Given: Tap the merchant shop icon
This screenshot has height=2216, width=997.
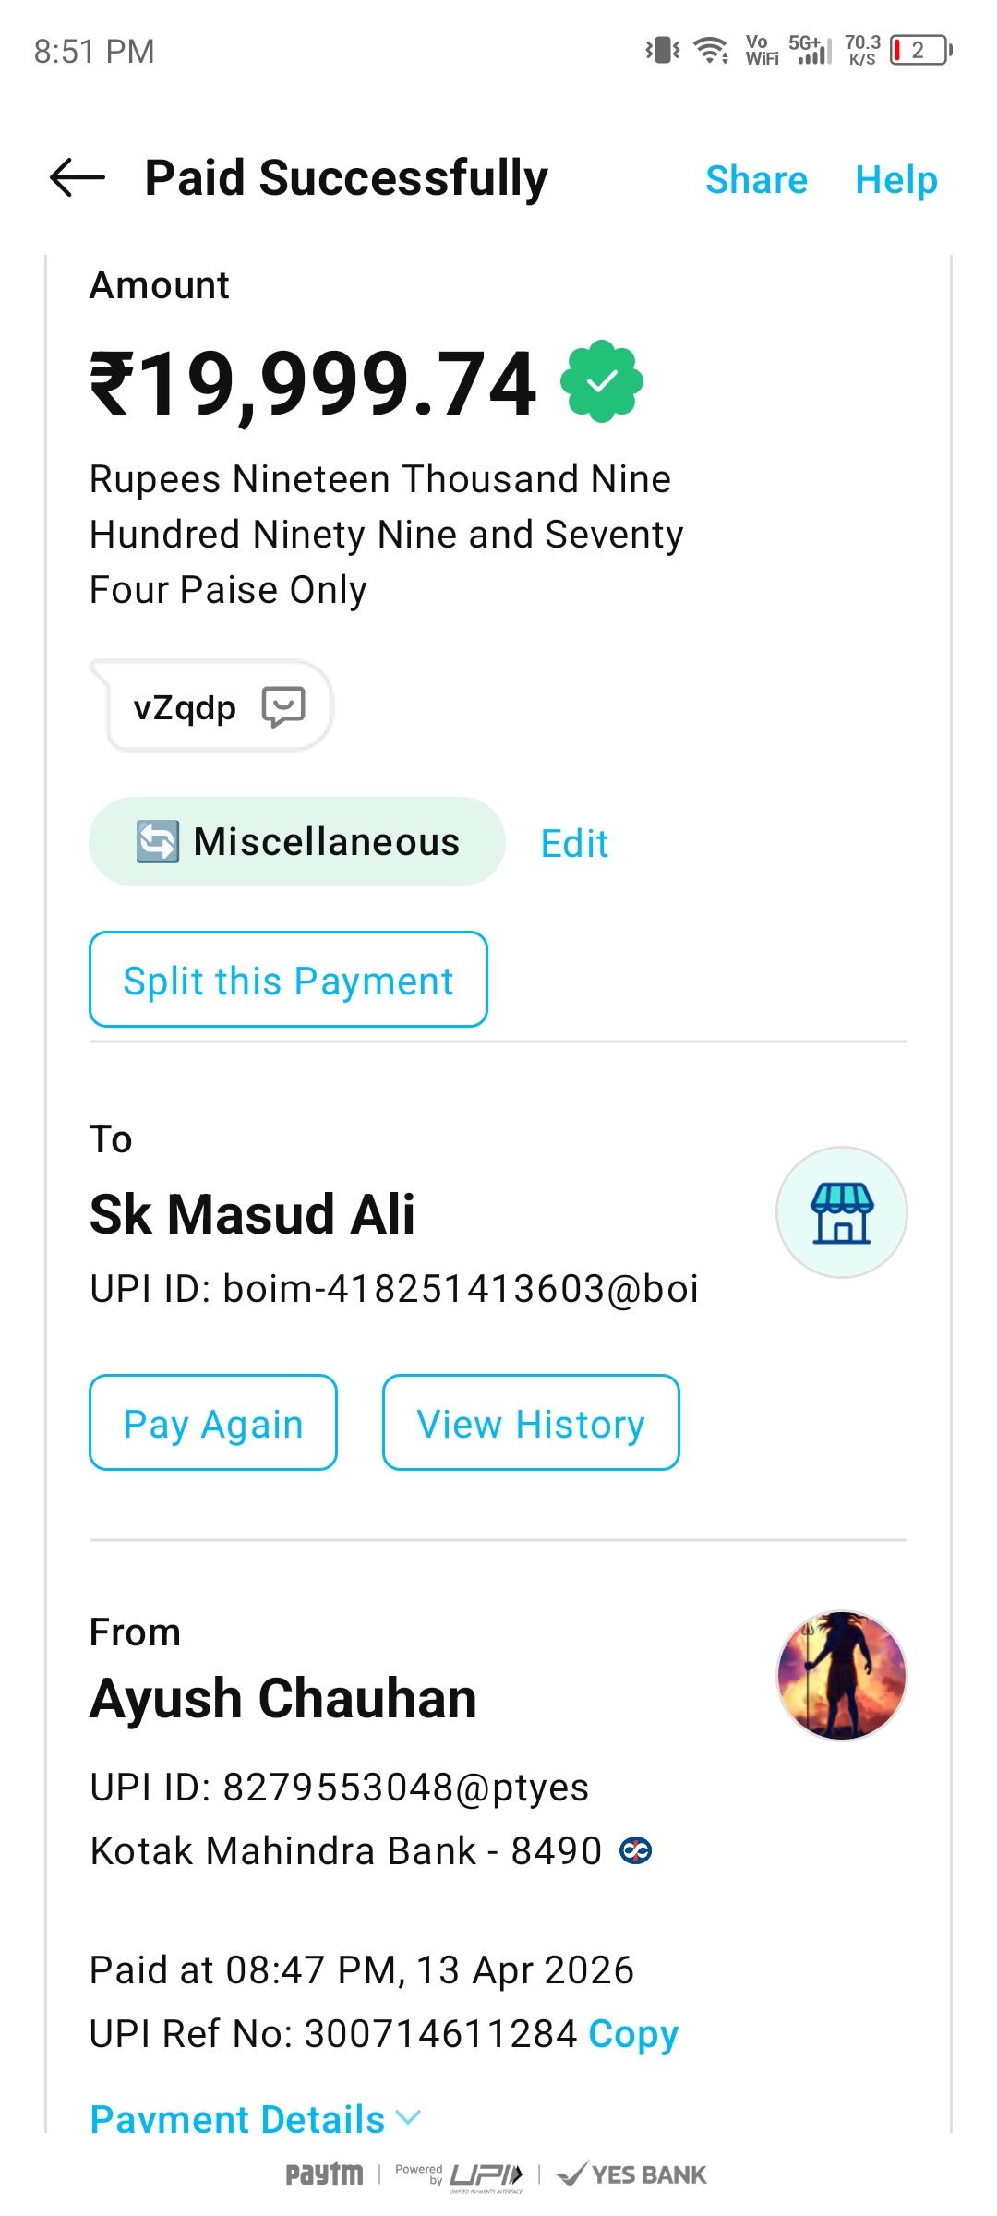Looking at the screenshot, I should (841, 1212).
